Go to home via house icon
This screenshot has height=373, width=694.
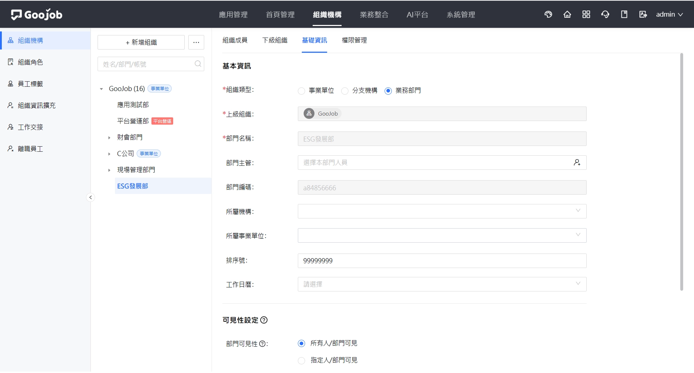tap(567, 14)
